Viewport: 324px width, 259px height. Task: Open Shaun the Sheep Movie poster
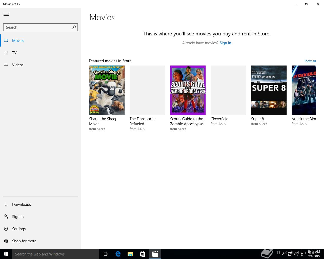pos(107,90)
